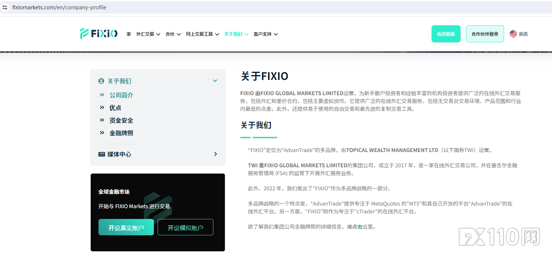Click the double-arrow icon beside 资金安全

pos(102,120)
